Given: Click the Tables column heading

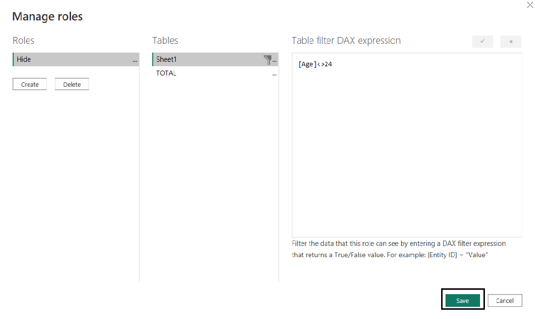Looking at the screenshot, I should click(165, 40).
